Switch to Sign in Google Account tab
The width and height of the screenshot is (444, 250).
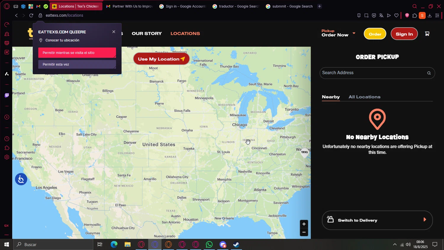[183, 6]
